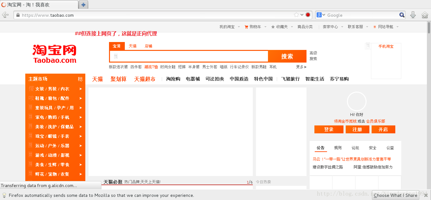Open the address bar history dropdown

point(302,15)
